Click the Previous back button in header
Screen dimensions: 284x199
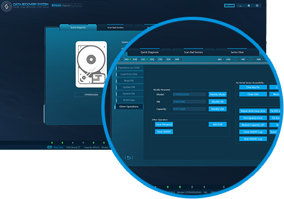point(56,5)
